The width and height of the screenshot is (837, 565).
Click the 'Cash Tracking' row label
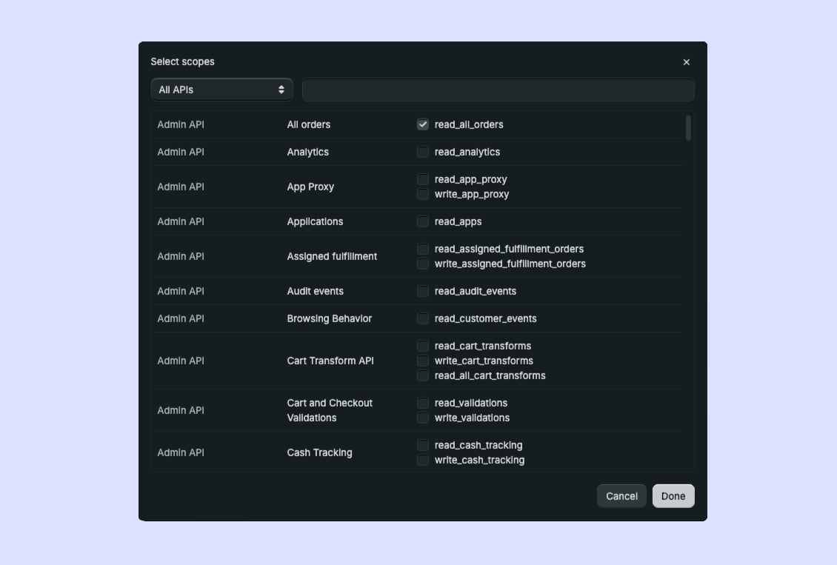click(320, 453)
